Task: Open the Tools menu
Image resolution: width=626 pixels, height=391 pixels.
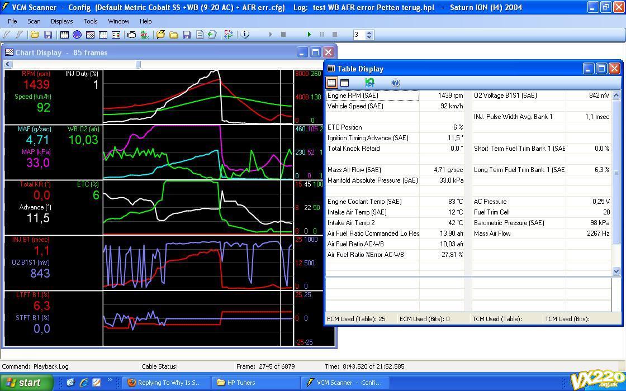Action: (91, 21)
